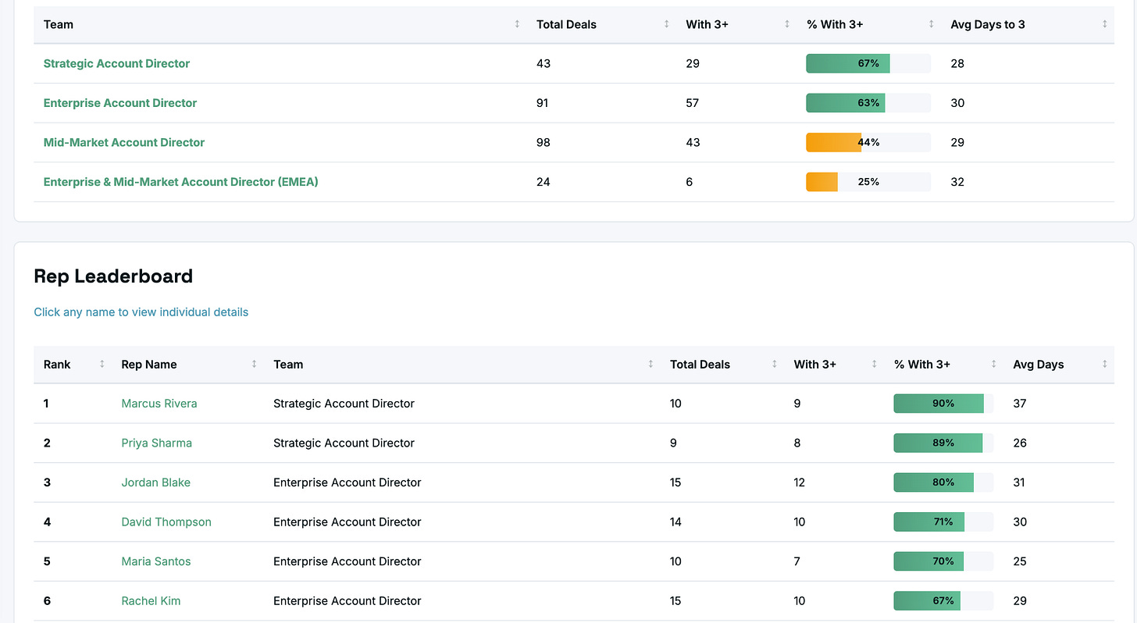Click Jordan Blake's 80% progress bar
The width and height of the screenshot is (1137, 623).
click(943, 482)
